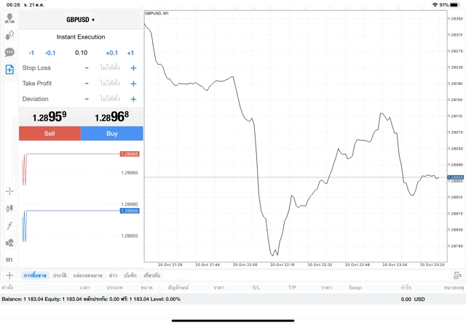Change the M1 timeframe selector
This screenshot has width=466, height=325.
coord(9,260)
